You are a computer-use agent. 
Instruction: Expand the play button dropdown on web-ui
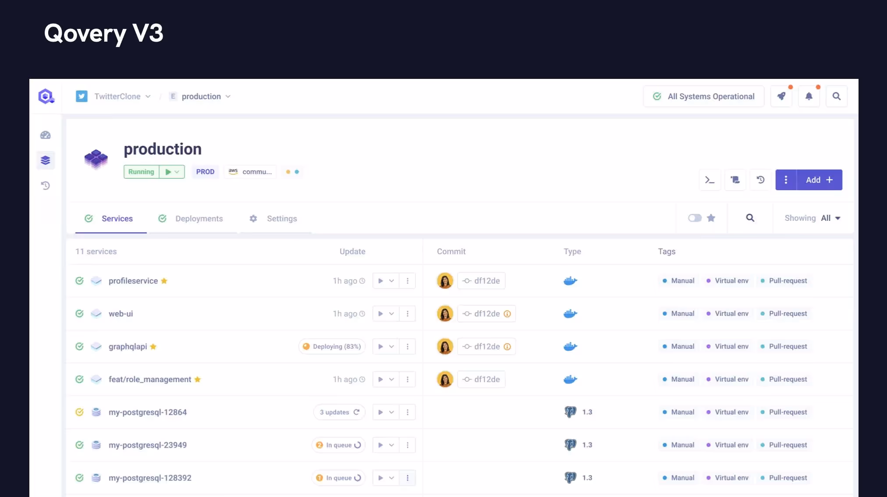tap(391, 313)
